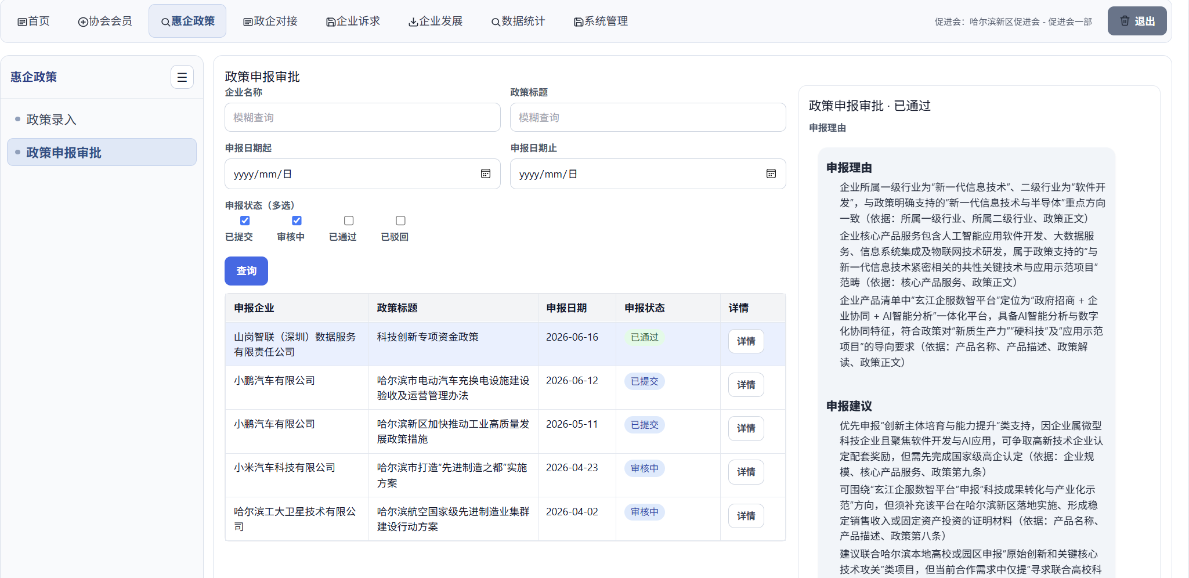Click the 查询 search button
This screenshot has width=1189, height=578.
coord(246,271)
